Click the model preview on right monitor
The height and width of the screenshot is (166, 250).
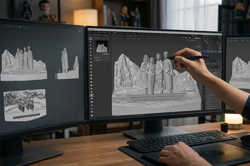click(240, 72)
